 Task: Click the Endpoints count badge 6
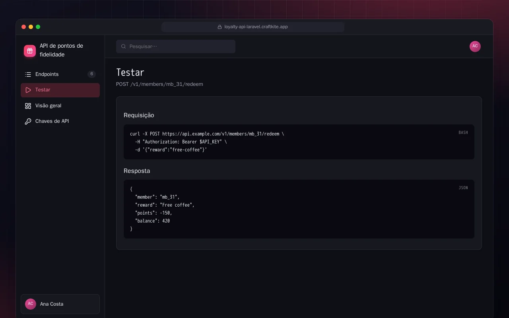click(91, 74)
